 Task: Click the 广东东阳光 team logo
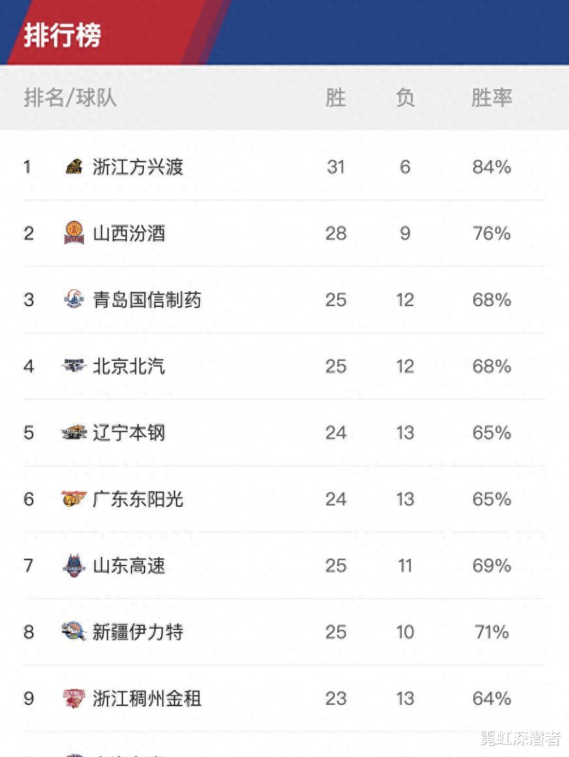coord(74,499)
